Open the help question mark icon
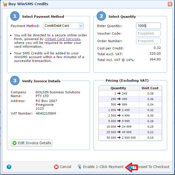The image size is (175, 175). [x=9, y=167]
